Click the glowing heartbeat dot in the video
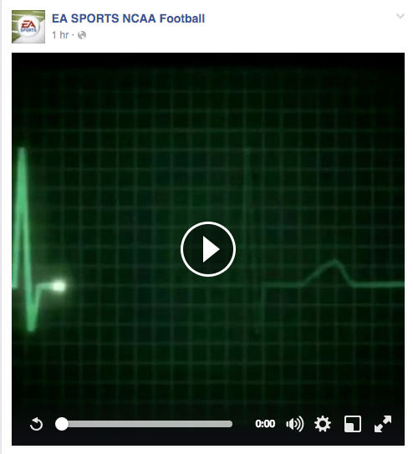The width and height of the screenshot is (413, 454). click(59, 286)
